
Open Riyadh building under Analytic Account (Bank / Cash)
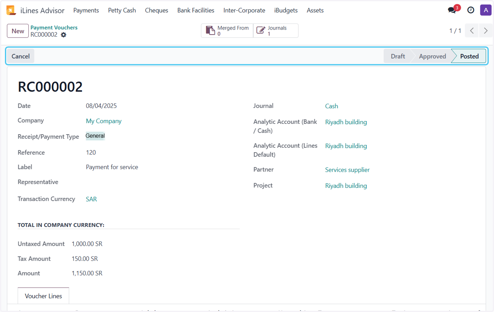pos(346,122)
